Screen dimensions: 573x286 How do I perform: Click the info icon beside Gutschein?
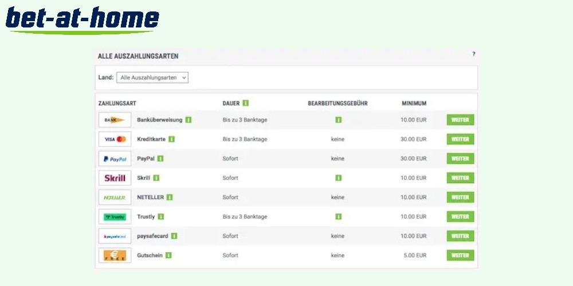click(168, 255)
